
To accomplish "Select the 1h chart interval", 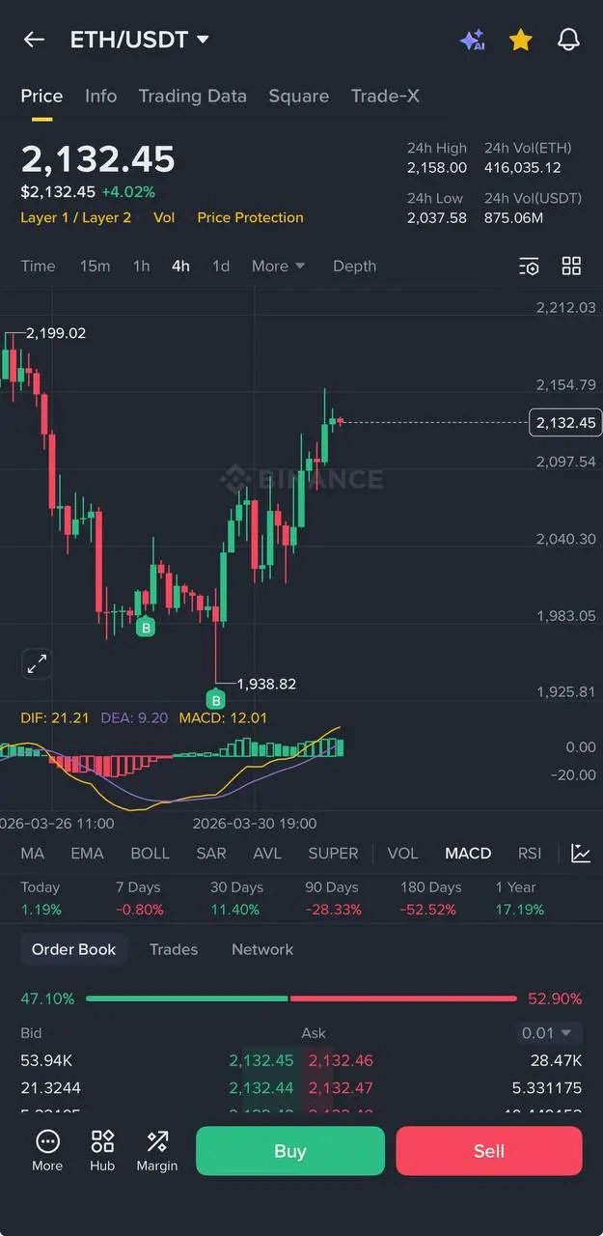I will [x=141, y=266].
